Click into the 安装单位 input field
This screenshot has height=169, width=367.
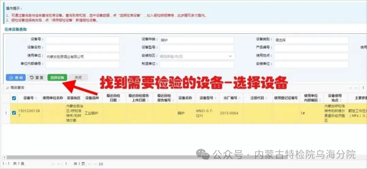pos(311,64)
